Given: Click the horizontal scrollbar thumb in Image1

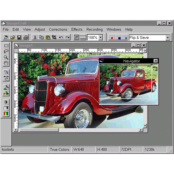Looking at the screenshot, I should (39, 130).
